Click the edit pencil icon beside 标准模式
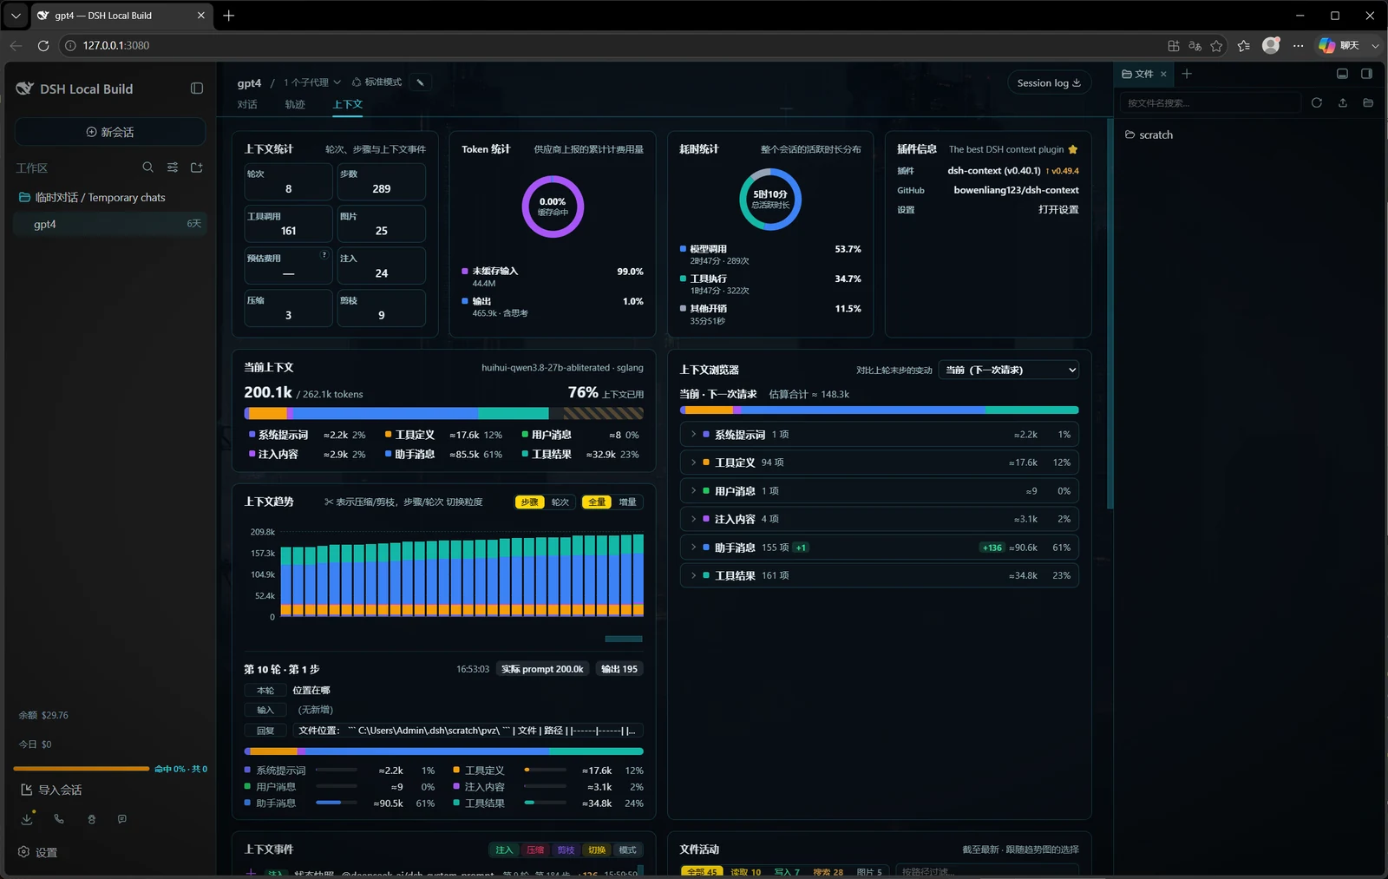 (421, 82)
